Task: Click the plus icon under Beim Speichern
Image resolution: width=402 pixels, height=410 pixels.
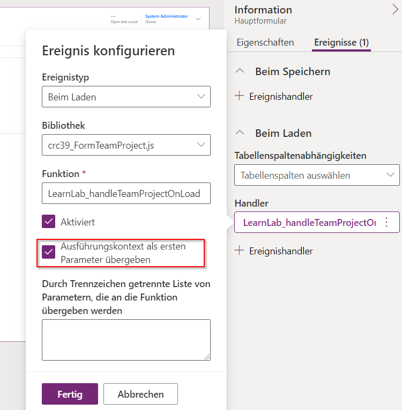Action: (239, 96)
